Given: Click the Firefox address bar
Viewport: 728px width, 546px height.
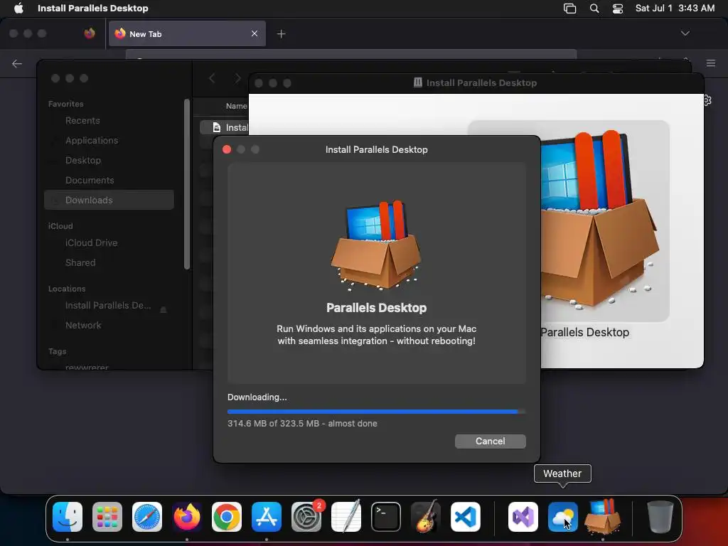Looking at the screenshot, I should (351, 54).
